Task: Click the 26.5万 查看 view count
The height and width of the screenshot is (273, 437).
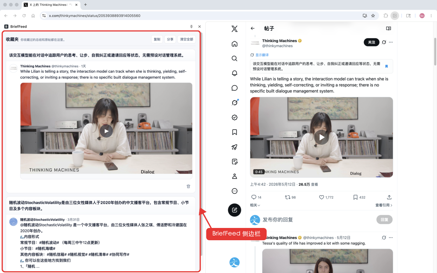Action: pyautogui.click(x=308, y=184)
